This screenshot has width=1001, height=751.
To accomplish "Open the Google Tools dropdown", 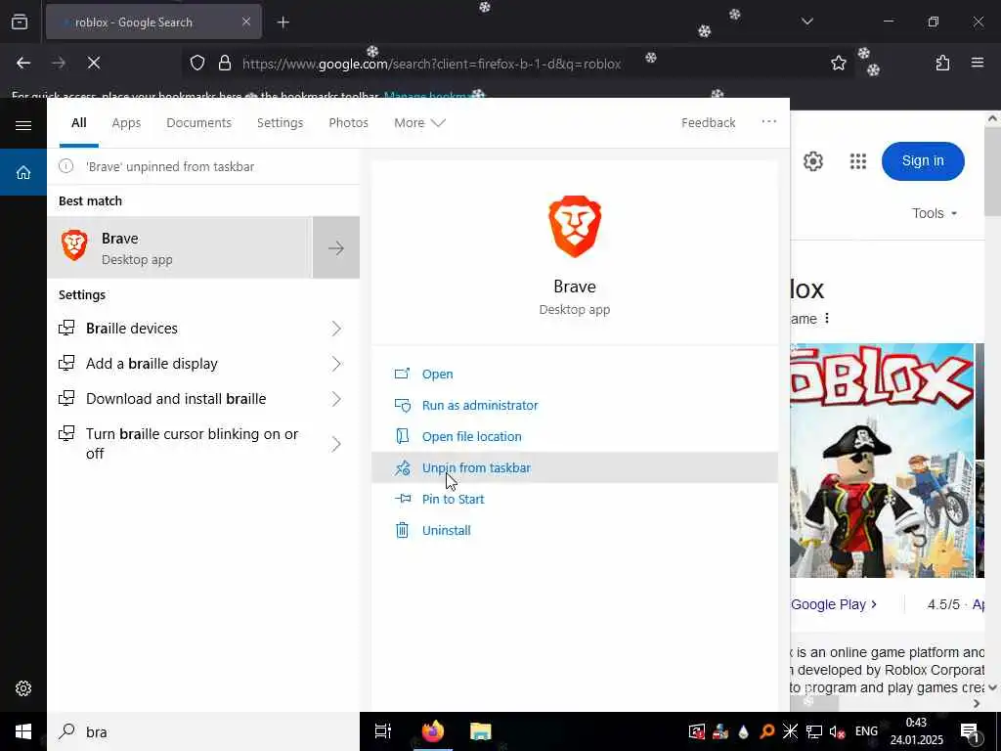I will click(x=935, y=213).
